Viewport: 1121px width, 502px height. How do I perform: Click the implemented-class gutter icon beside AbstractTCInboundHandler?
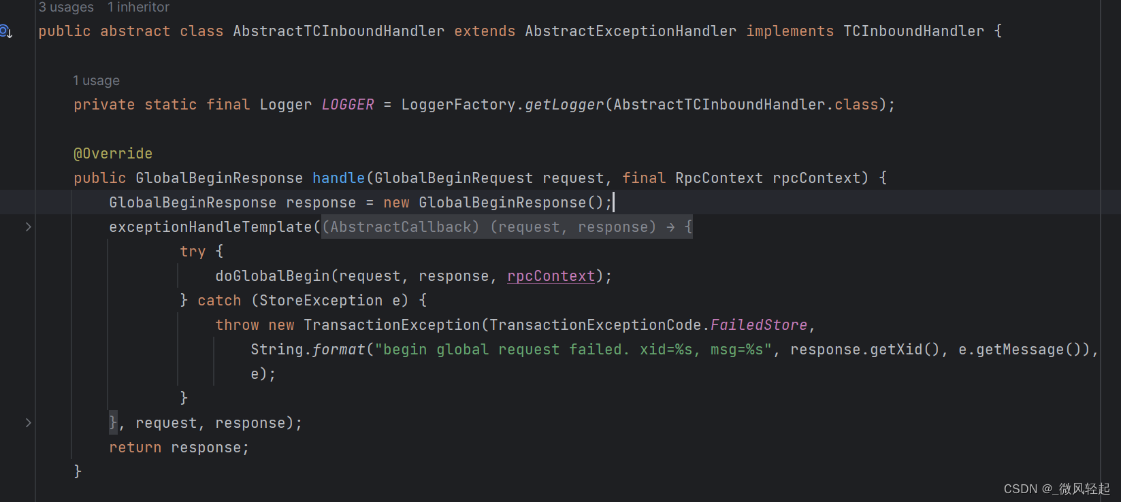[x=6, y=31]
